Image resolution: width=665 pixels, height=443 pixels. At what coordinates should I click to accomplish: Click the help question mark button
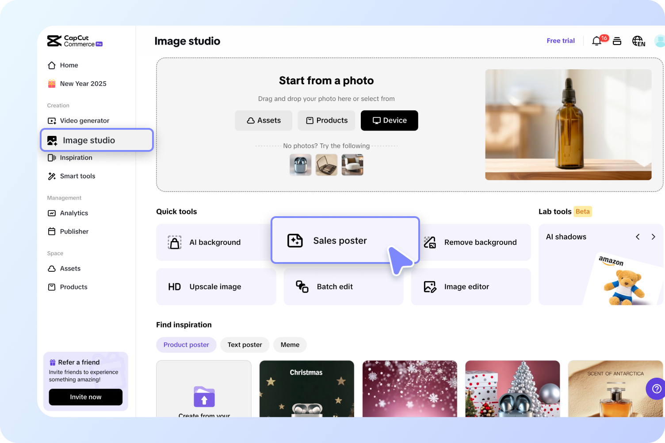pos(656,389)
